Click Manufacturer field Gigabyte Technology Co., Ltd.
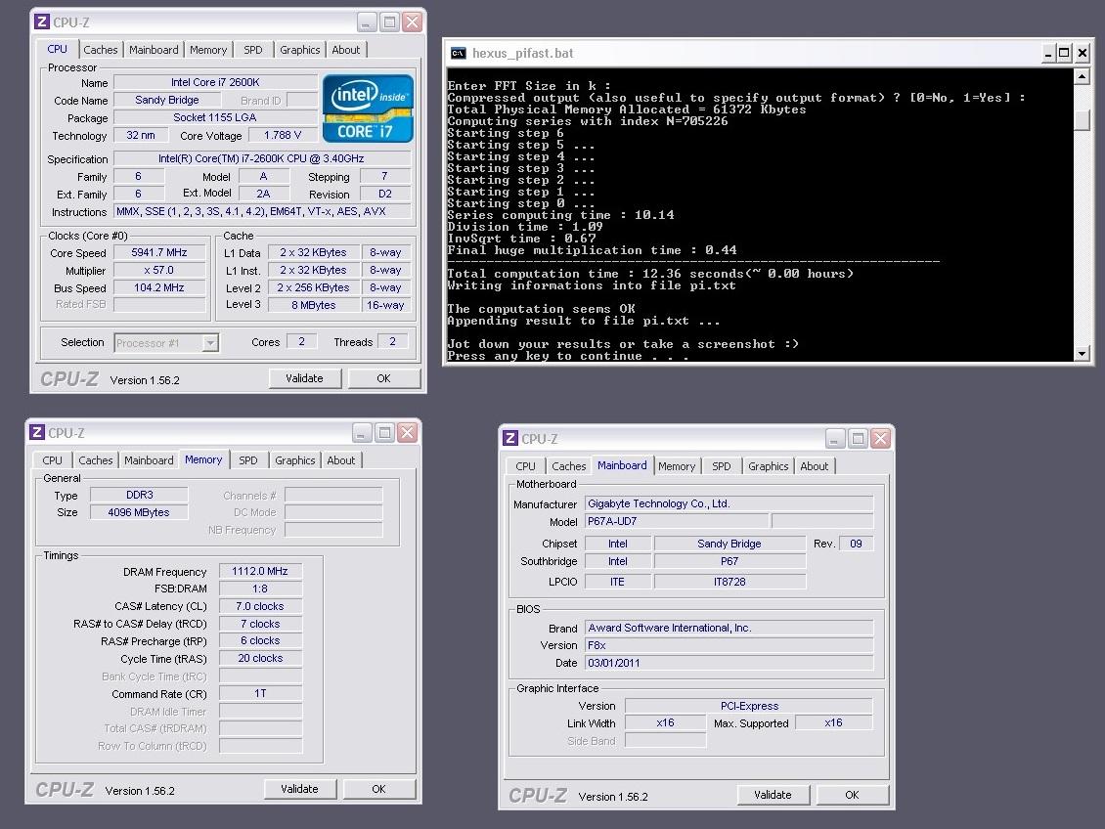This screenshot has height=829, width=1105. click(729, 503)
